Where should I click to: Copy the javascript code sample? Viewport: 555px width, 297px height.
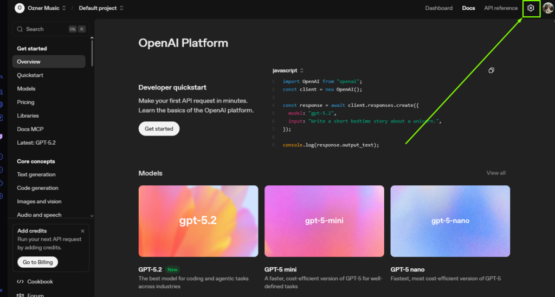tap(491, 70)
